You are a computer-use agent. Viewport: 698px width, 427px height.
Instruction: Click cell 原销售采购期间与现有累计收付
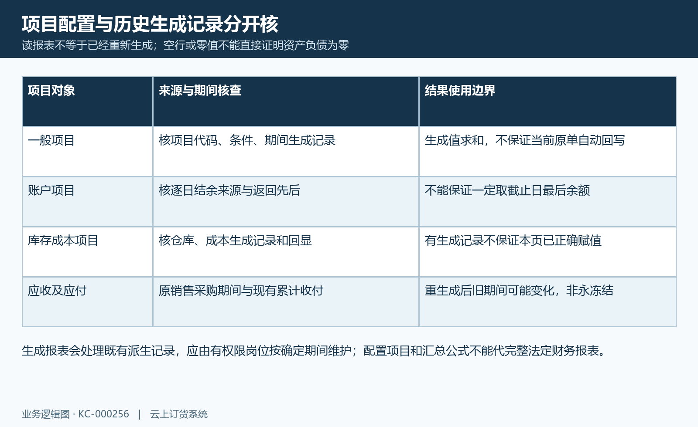click(x=286, y=302)
